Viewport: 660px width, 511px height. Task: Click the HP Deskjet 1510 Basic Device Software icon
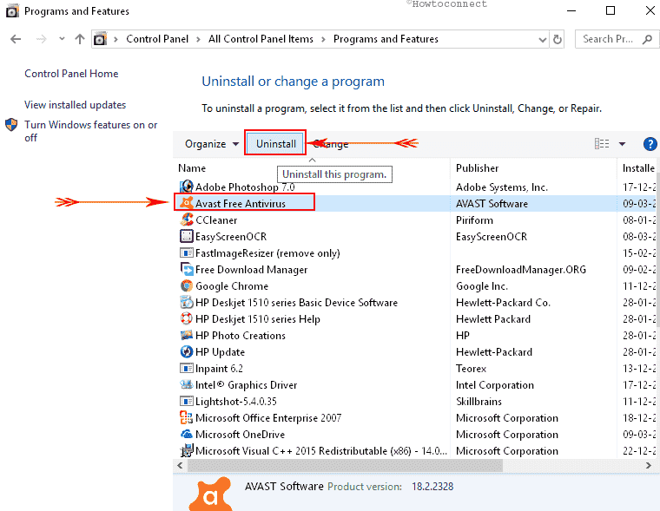187,302
